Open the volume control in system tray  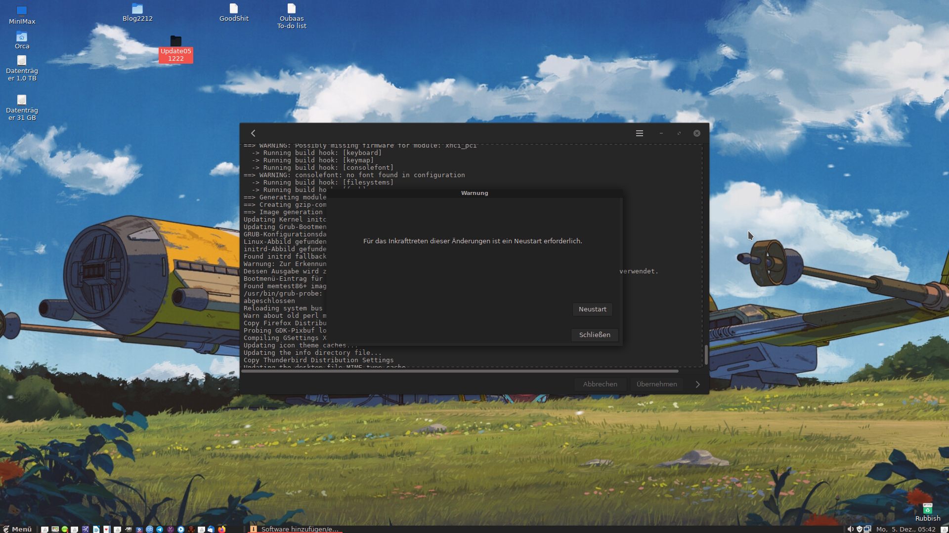(850, 529)
